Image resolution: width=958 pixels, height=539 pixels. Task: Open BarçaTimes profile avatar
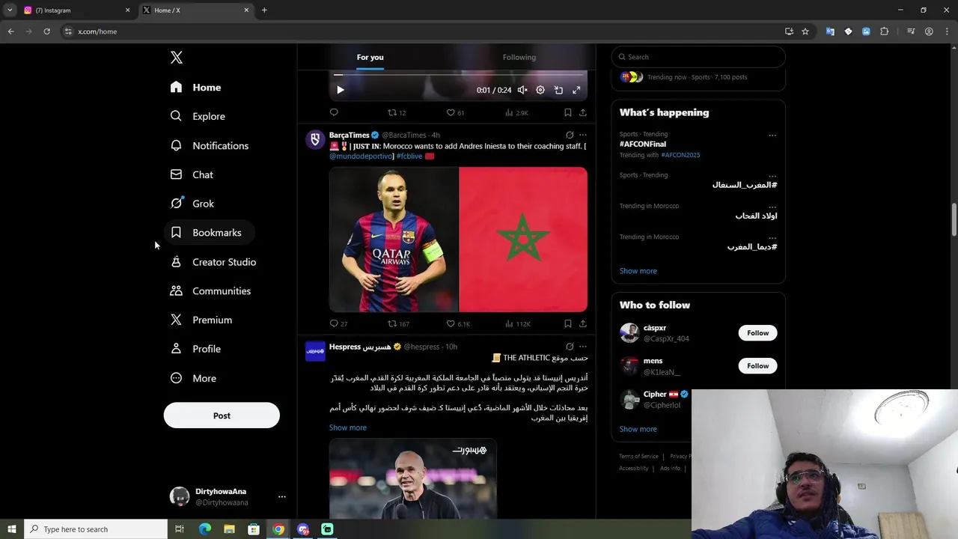tap(315, 139)
